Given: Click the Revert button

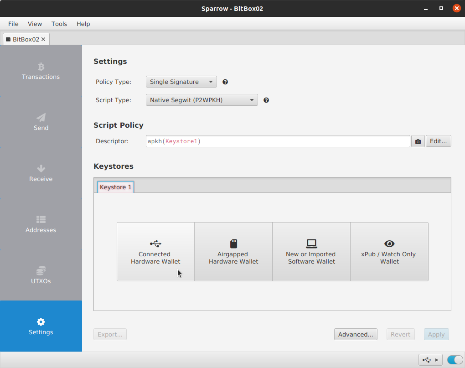Looking at the screenshot, I should pos(400,335).
